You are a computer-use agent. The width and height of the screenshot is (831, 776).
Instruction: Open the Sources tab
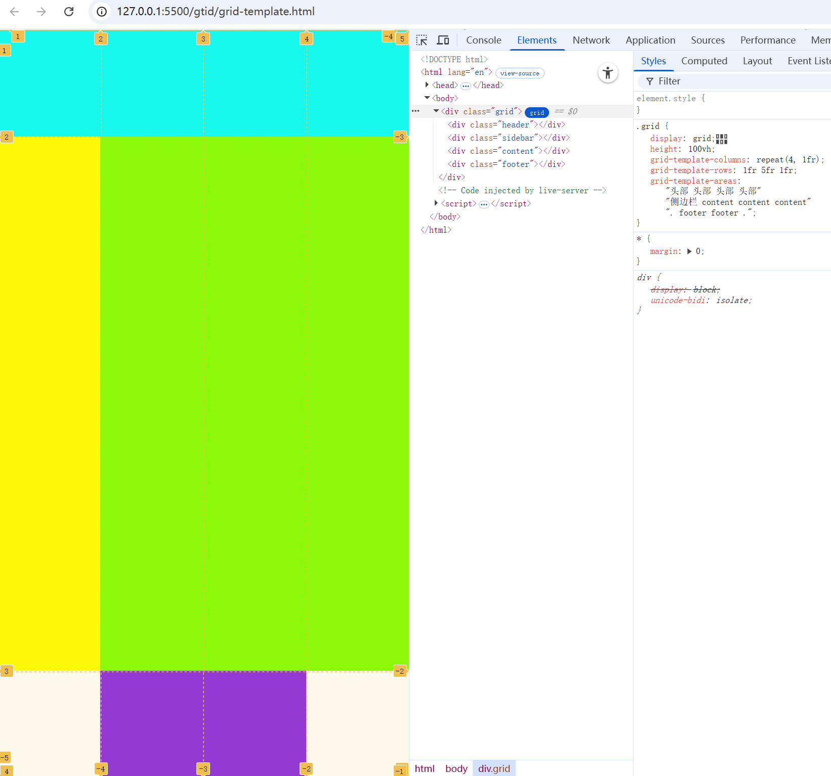[708, 40]
